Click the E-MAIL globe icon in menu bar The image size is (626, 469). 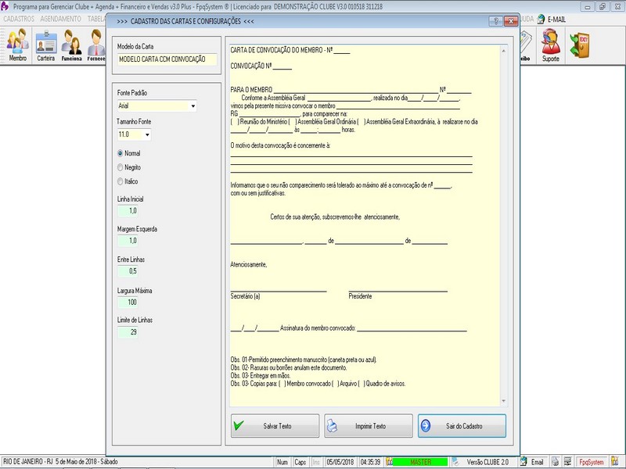[541, 19]
